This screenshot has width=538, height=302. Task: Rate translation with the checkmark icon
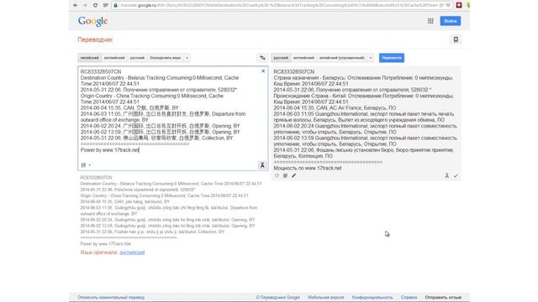click(x=456, y=175)
